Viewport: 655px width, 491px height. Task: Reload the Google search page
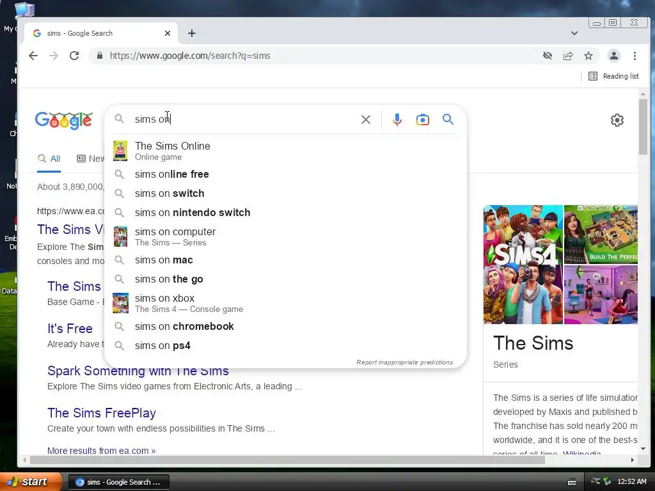(x=74, y=56)
